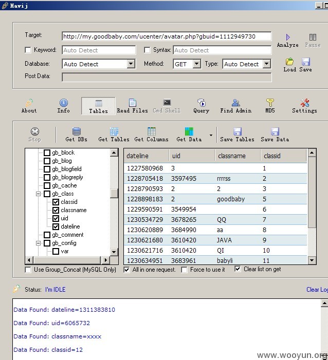Switch to the Tables tab
The width and height of the screenshot is (328, 360).
click(x=98, y=106)
